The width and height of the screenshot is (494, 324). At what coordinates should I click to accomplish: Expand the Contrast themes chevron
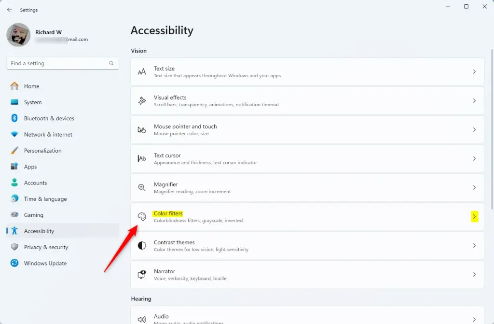[x=474, y=246]
